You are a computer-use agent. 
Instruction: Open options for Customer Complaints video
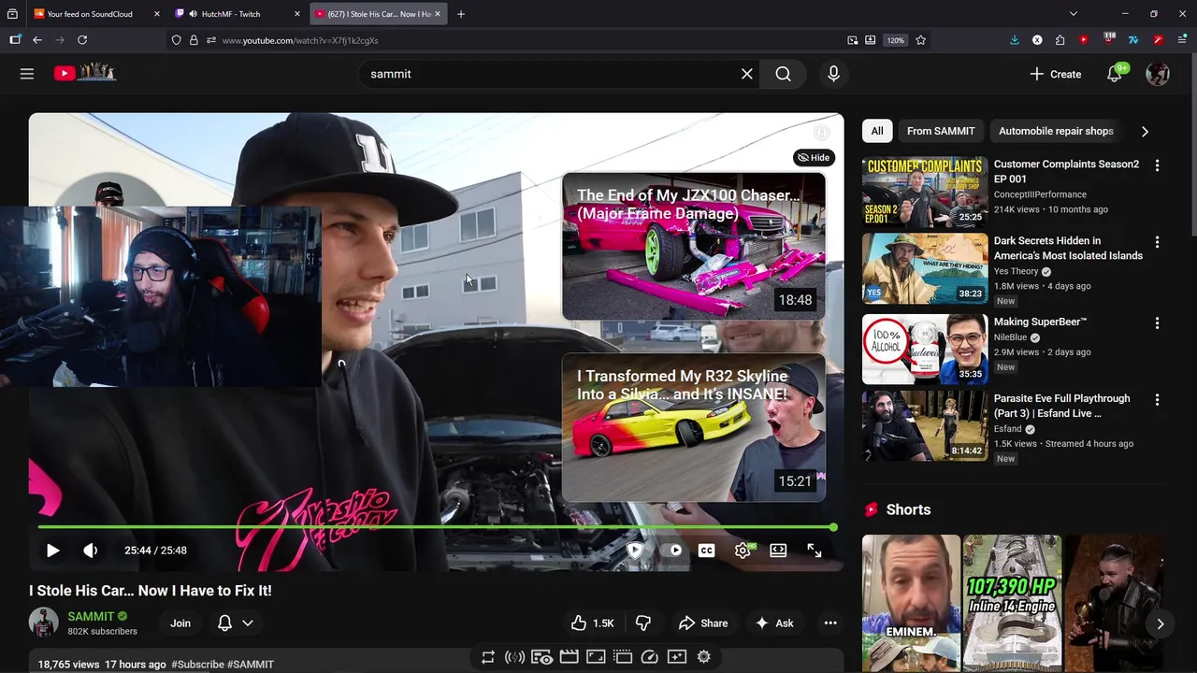[x=1157, y=165]
